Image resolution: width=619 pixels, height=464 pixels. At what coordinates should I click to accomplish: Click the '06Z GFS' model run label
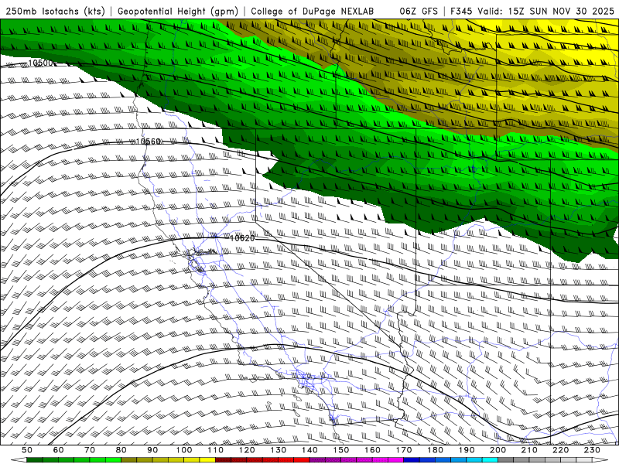pos(419,12)
